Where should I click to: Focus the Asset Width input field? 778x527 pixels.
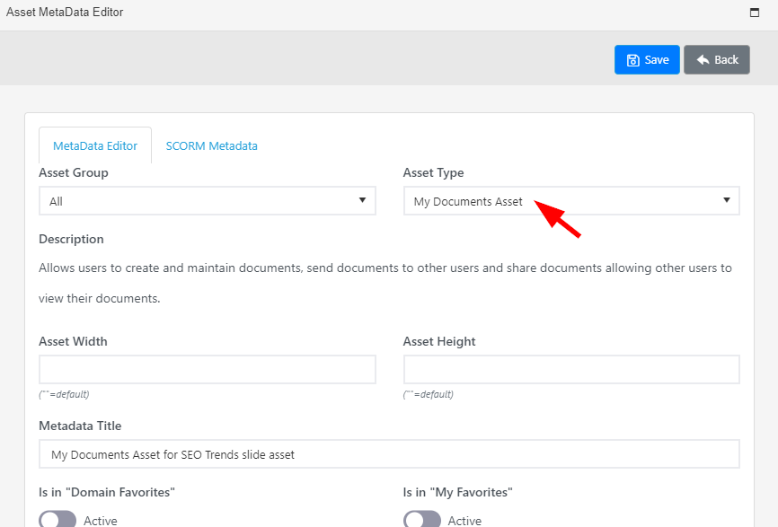click(x=208, y=369)
